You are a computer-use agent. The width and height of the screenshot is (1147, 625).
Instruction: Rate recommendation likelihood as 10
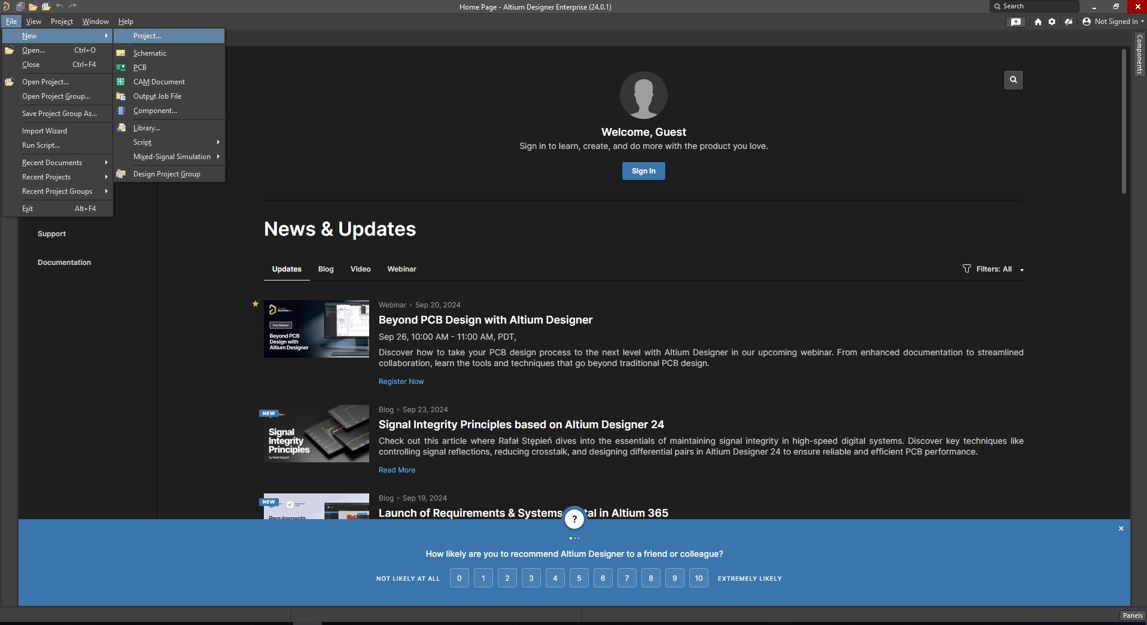(699, 578)
